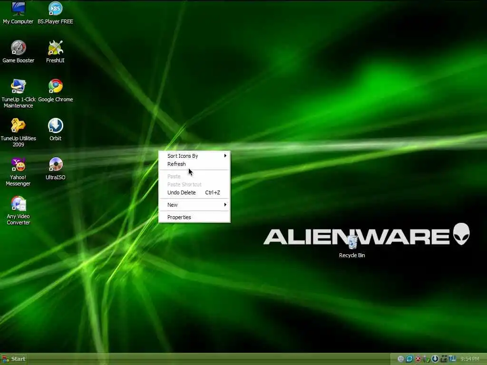Image resolution: width=487 pixels, height=365 pixels.
Task: Click the blue TU tray icon
Action: pos(452,358)
